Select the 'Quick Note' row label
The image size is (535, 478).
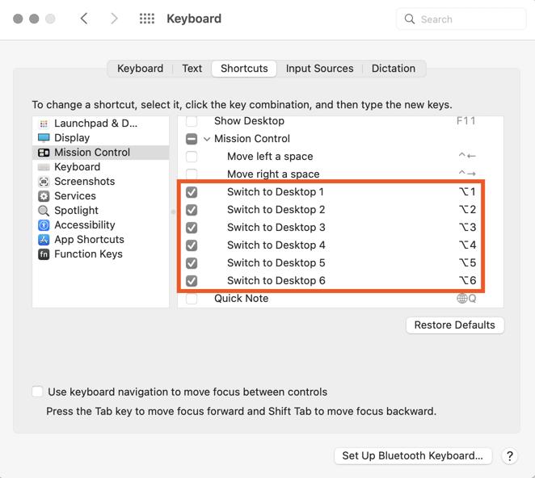click(241, 299)
